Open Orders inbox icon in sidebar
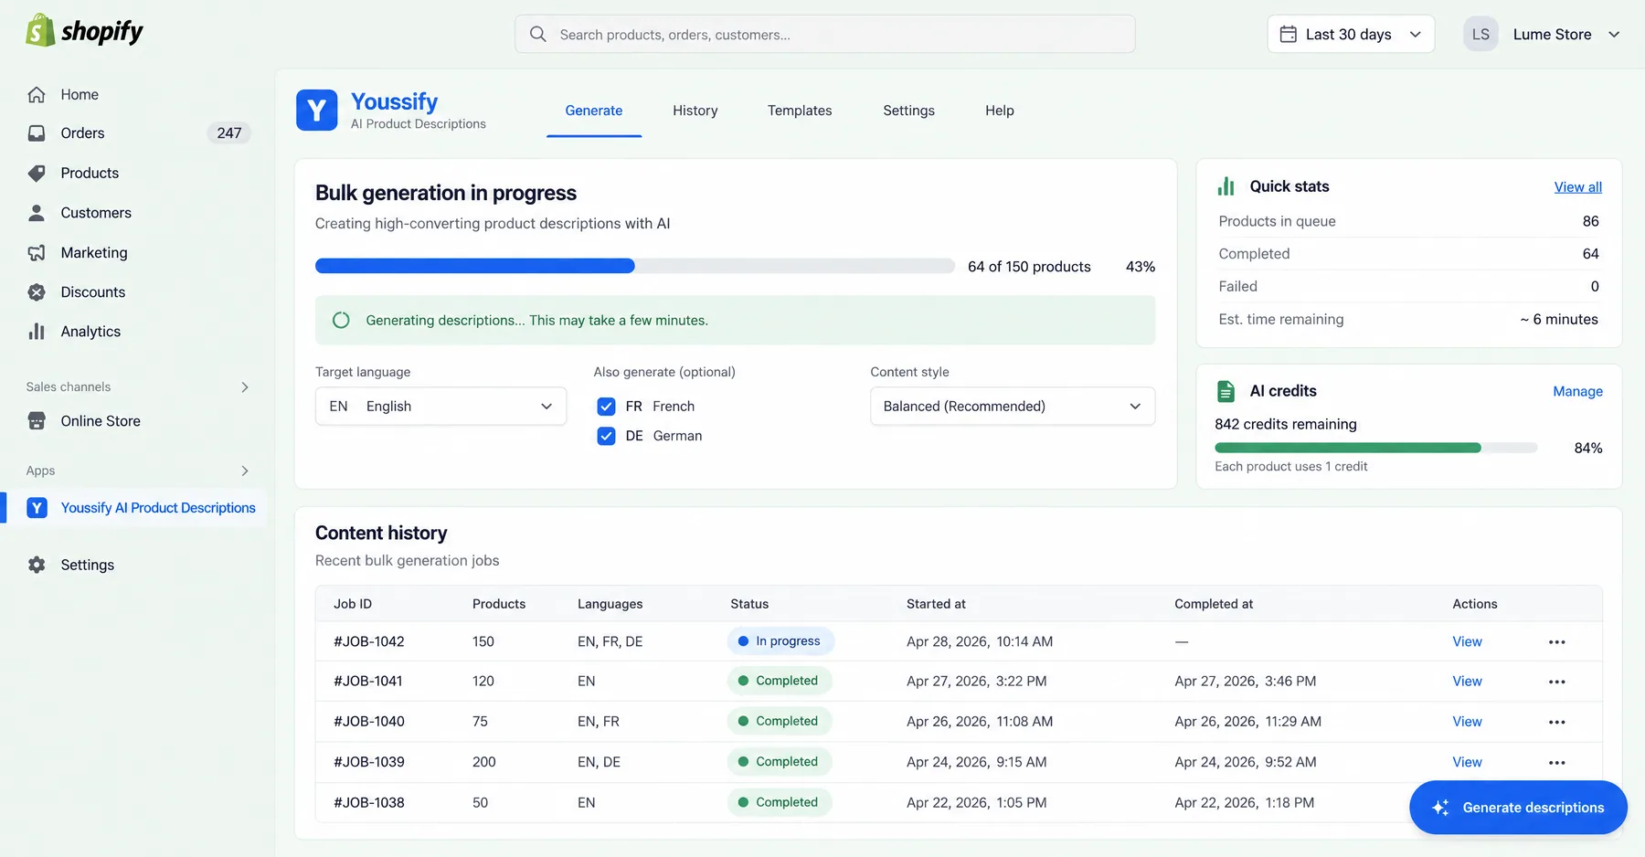This screenshot has height=857, width=1645. pos(37,133)
